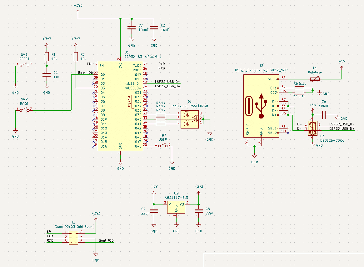Click the AMS1117-3.3 value text

click(x=176, y=198)
